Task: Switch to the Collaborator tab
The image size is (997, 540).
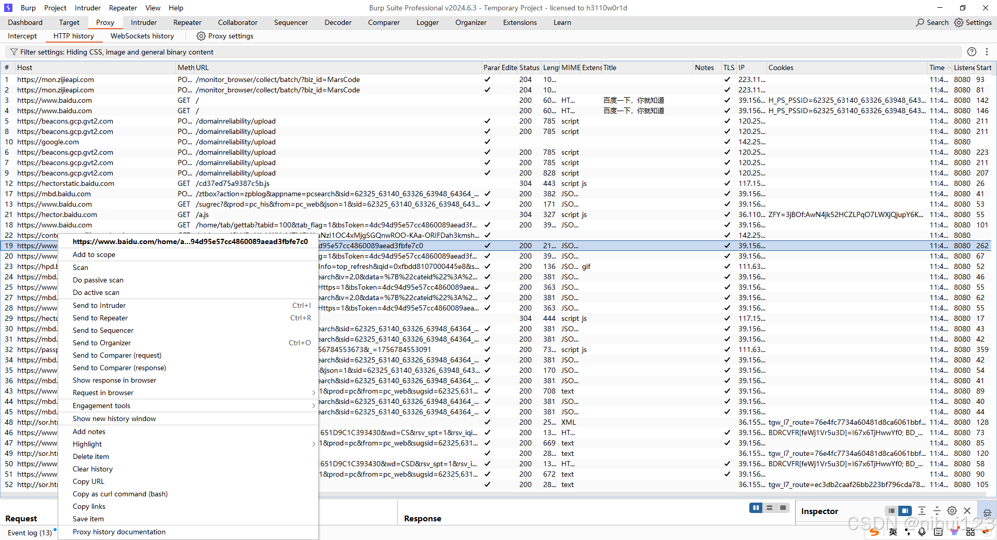Action: click(238, 22)
